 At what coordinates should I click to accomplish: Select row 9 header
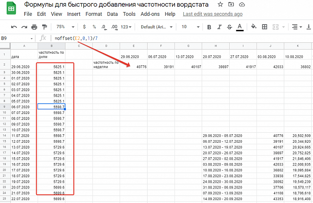(x=5, y=106)
